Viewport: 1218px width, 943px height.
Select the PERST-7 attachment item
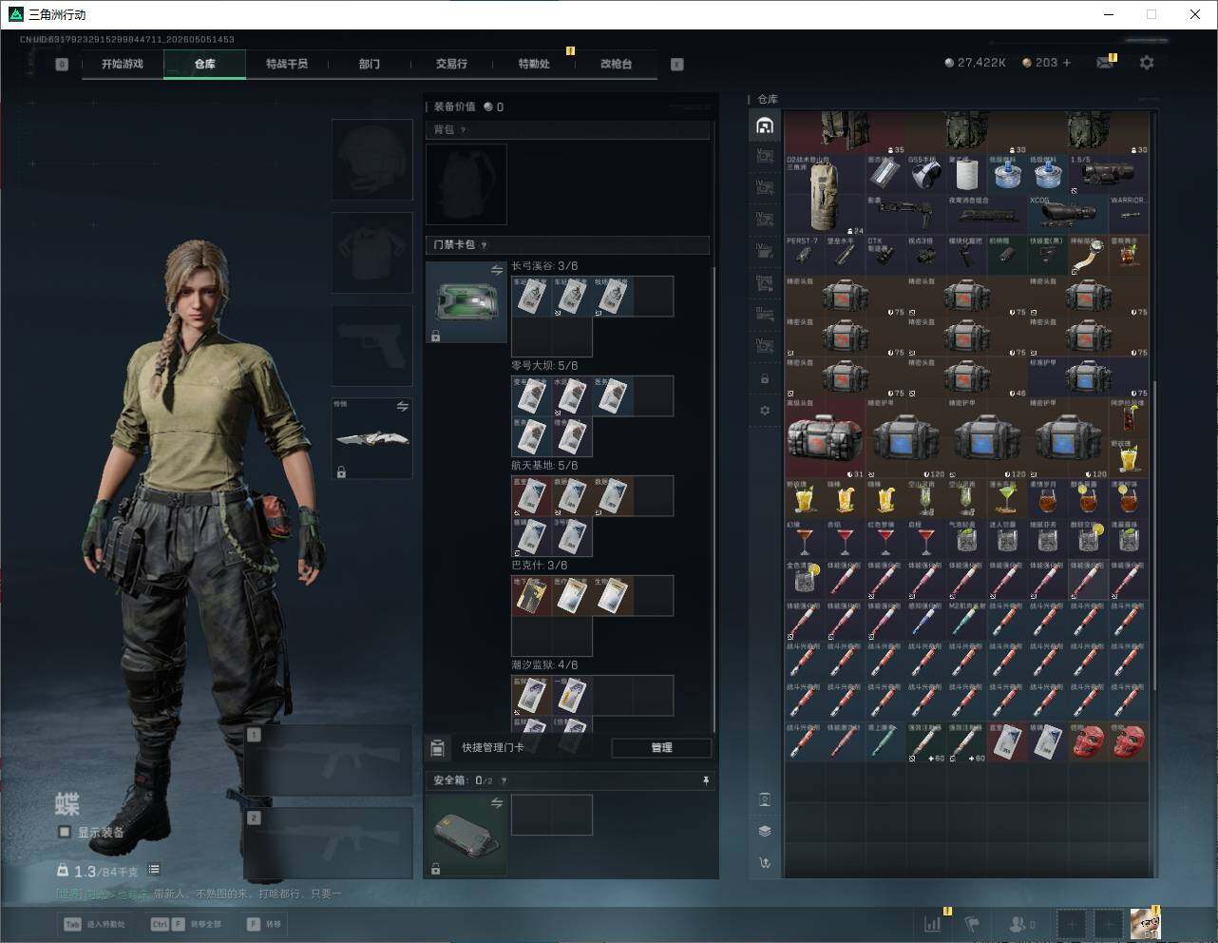[805, 255]
